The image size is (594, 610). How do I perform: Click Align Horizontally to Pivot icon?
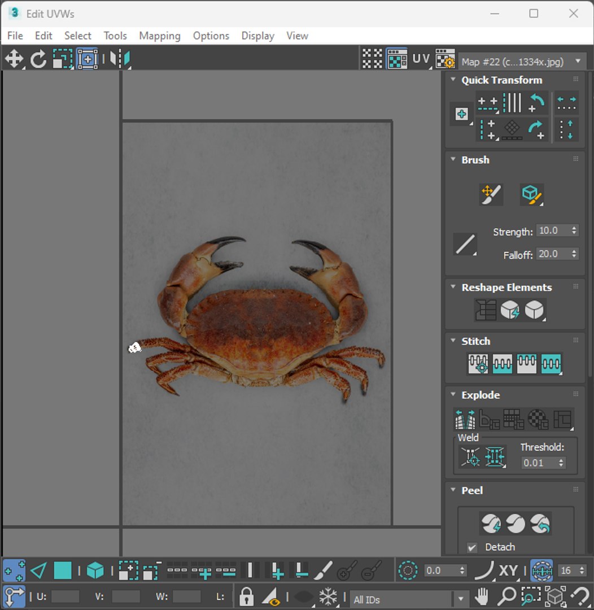click(488, 103)
